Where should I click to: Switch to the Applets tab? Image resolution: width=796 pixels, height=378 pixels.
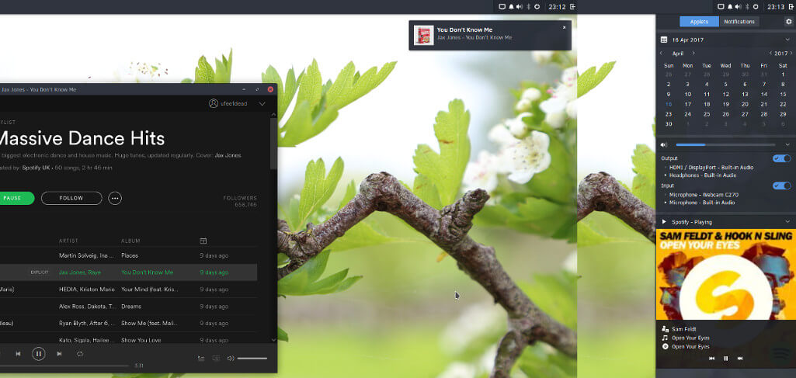pos(700,21)
